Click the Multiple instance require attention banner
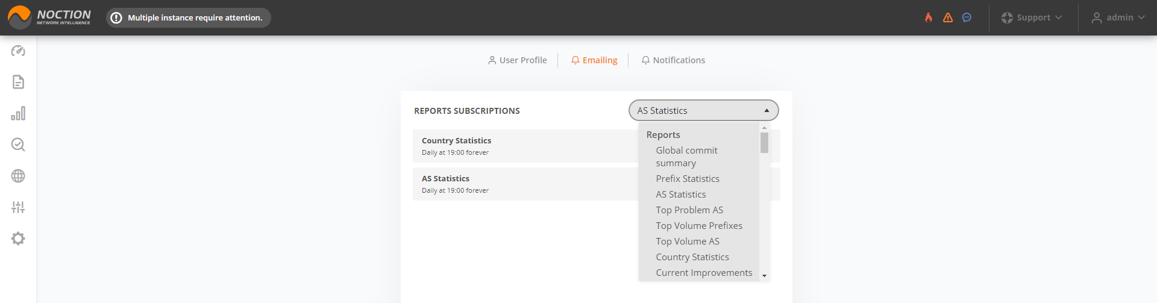This screenshot has height=303, width=1157. click(189, 17)
